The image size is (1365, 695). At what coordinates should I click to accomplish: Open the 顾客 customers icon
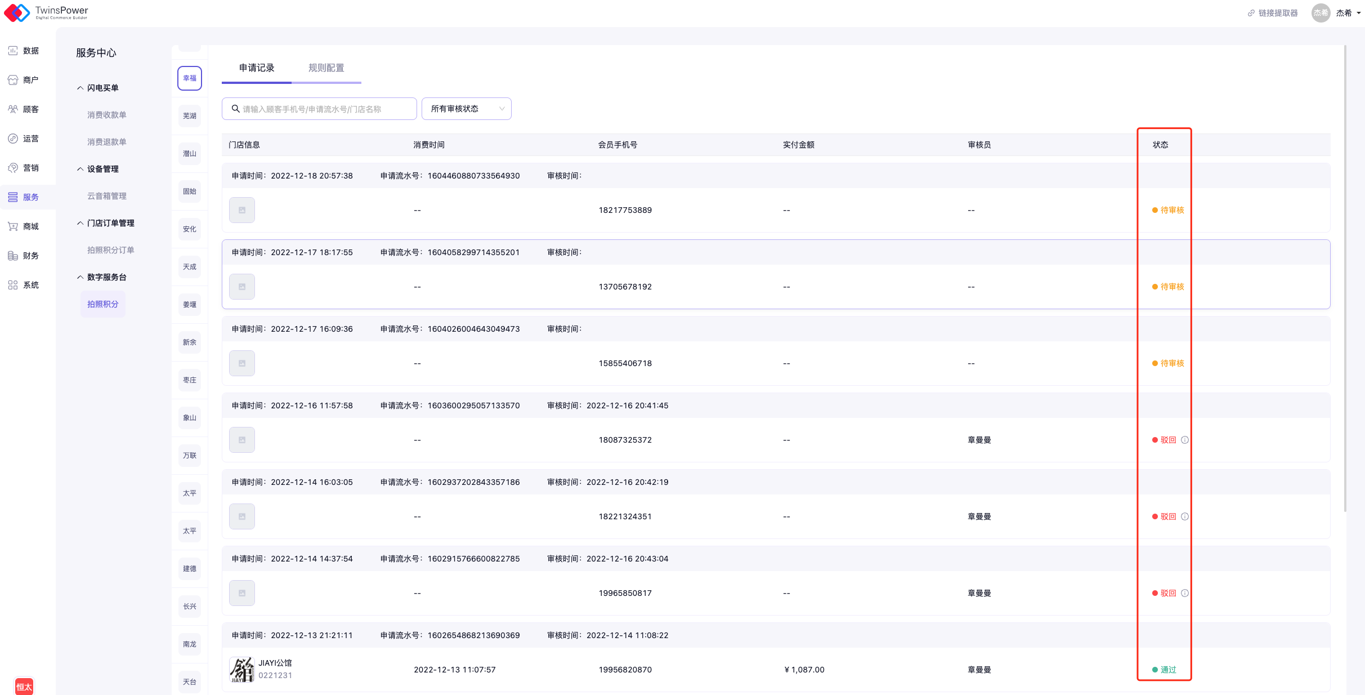click(x=13, y=109)
